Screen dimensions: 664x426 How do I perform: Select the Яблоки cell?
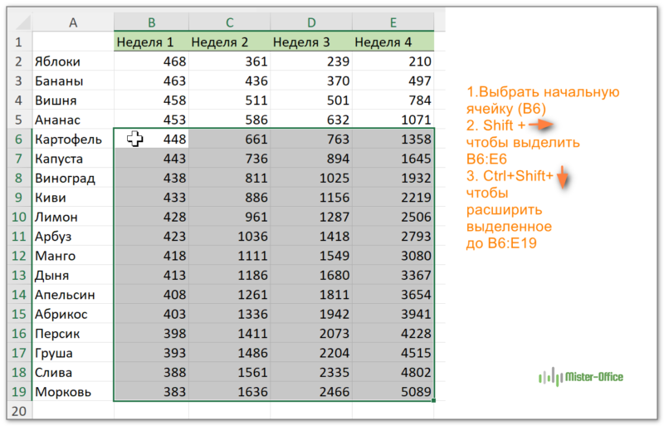click(72, 61)
